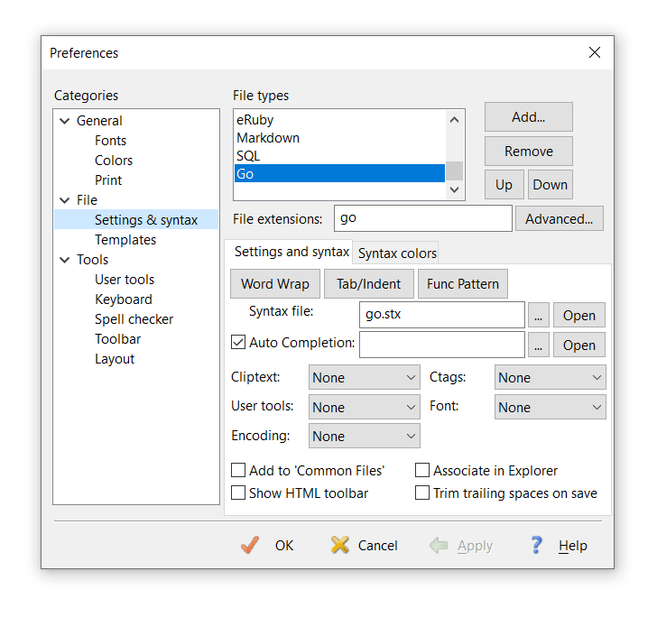Disable the Auto Completion checkbox

coord(238,343)
